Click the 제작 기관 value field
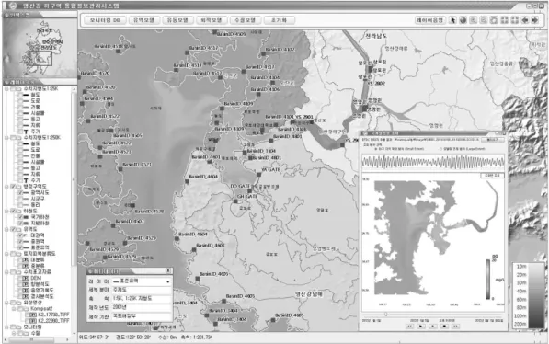 pos(142,316)
